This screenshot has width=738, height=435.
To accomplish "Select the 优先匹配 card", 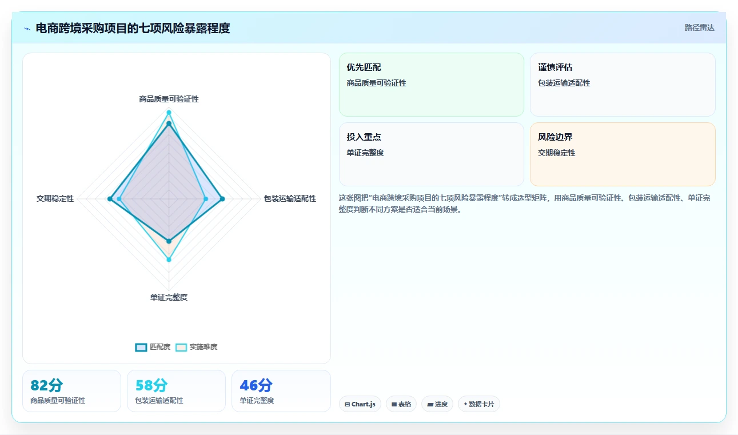I will (x=432, y=85).
